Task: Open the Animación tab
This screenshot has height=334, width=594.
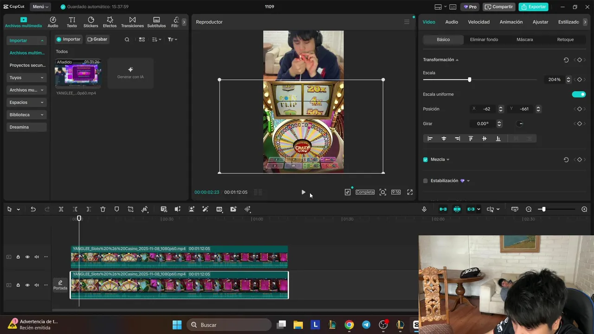Action: pos(511,22)
